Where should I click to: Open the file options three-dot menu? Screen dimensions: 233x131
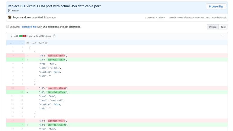click(x=223, y=36)
